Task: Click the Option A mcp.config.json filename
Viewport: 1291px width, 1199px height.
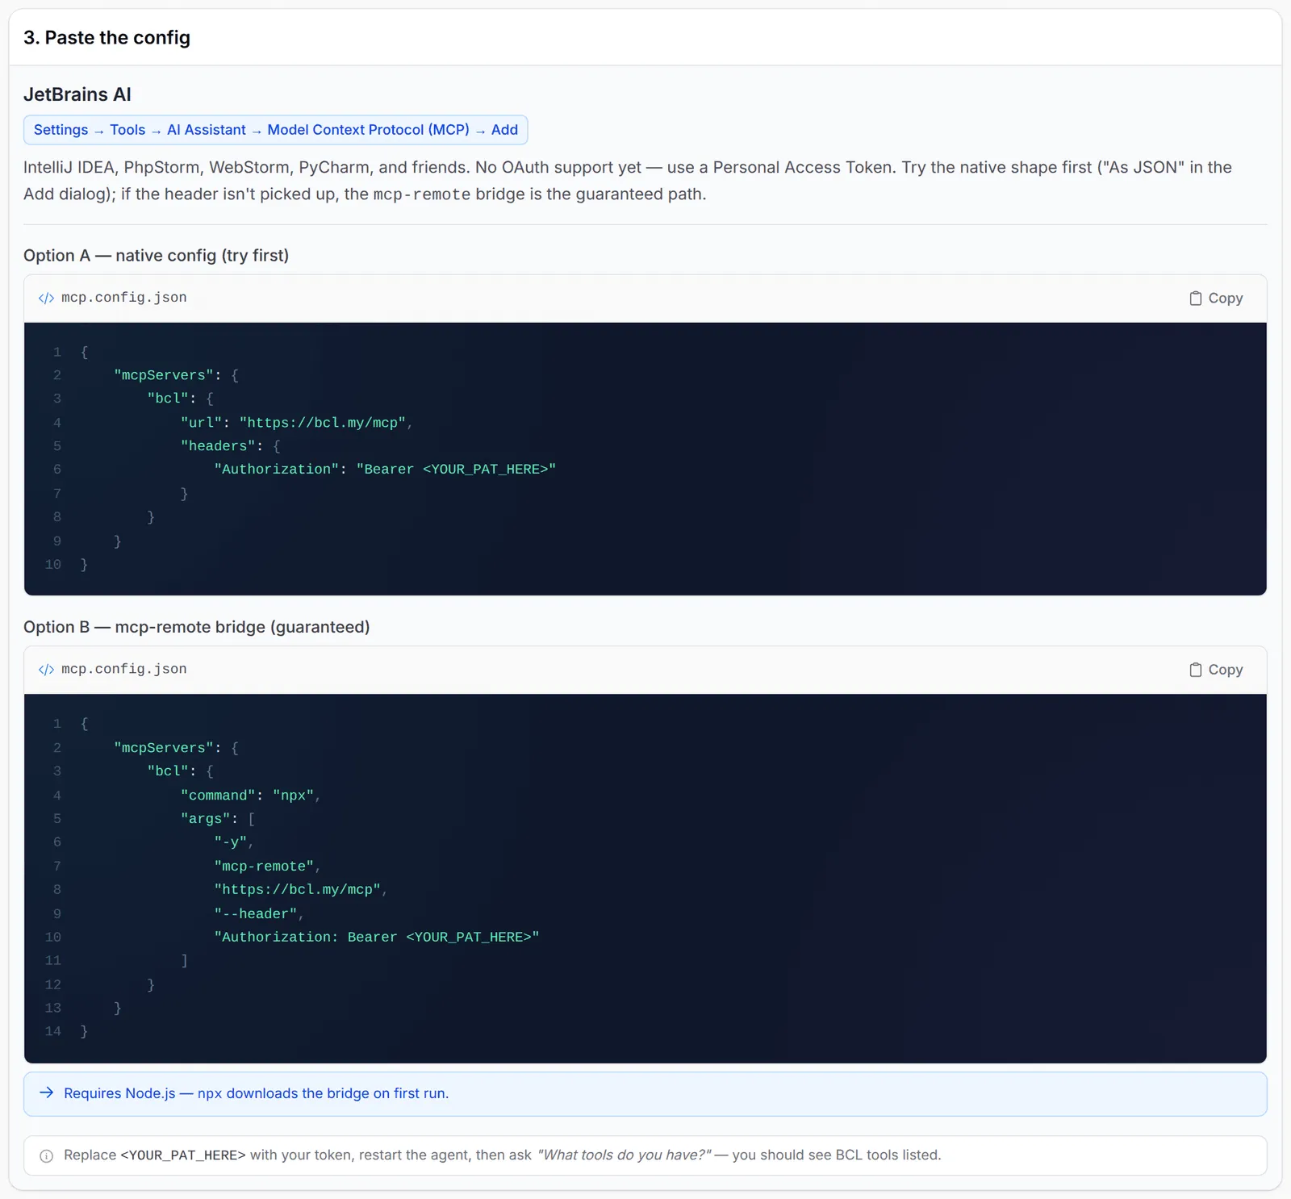Action: click(x=124, y=298)
